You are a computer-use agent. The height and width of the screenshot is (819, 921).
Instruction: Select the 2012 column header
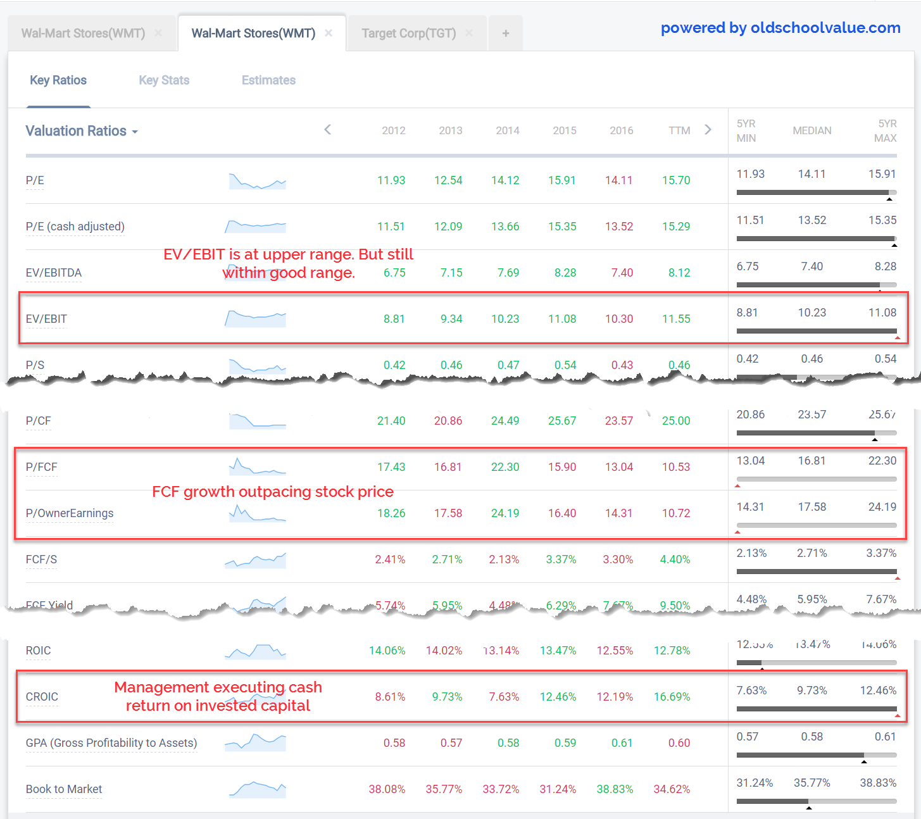coord(394,130)
